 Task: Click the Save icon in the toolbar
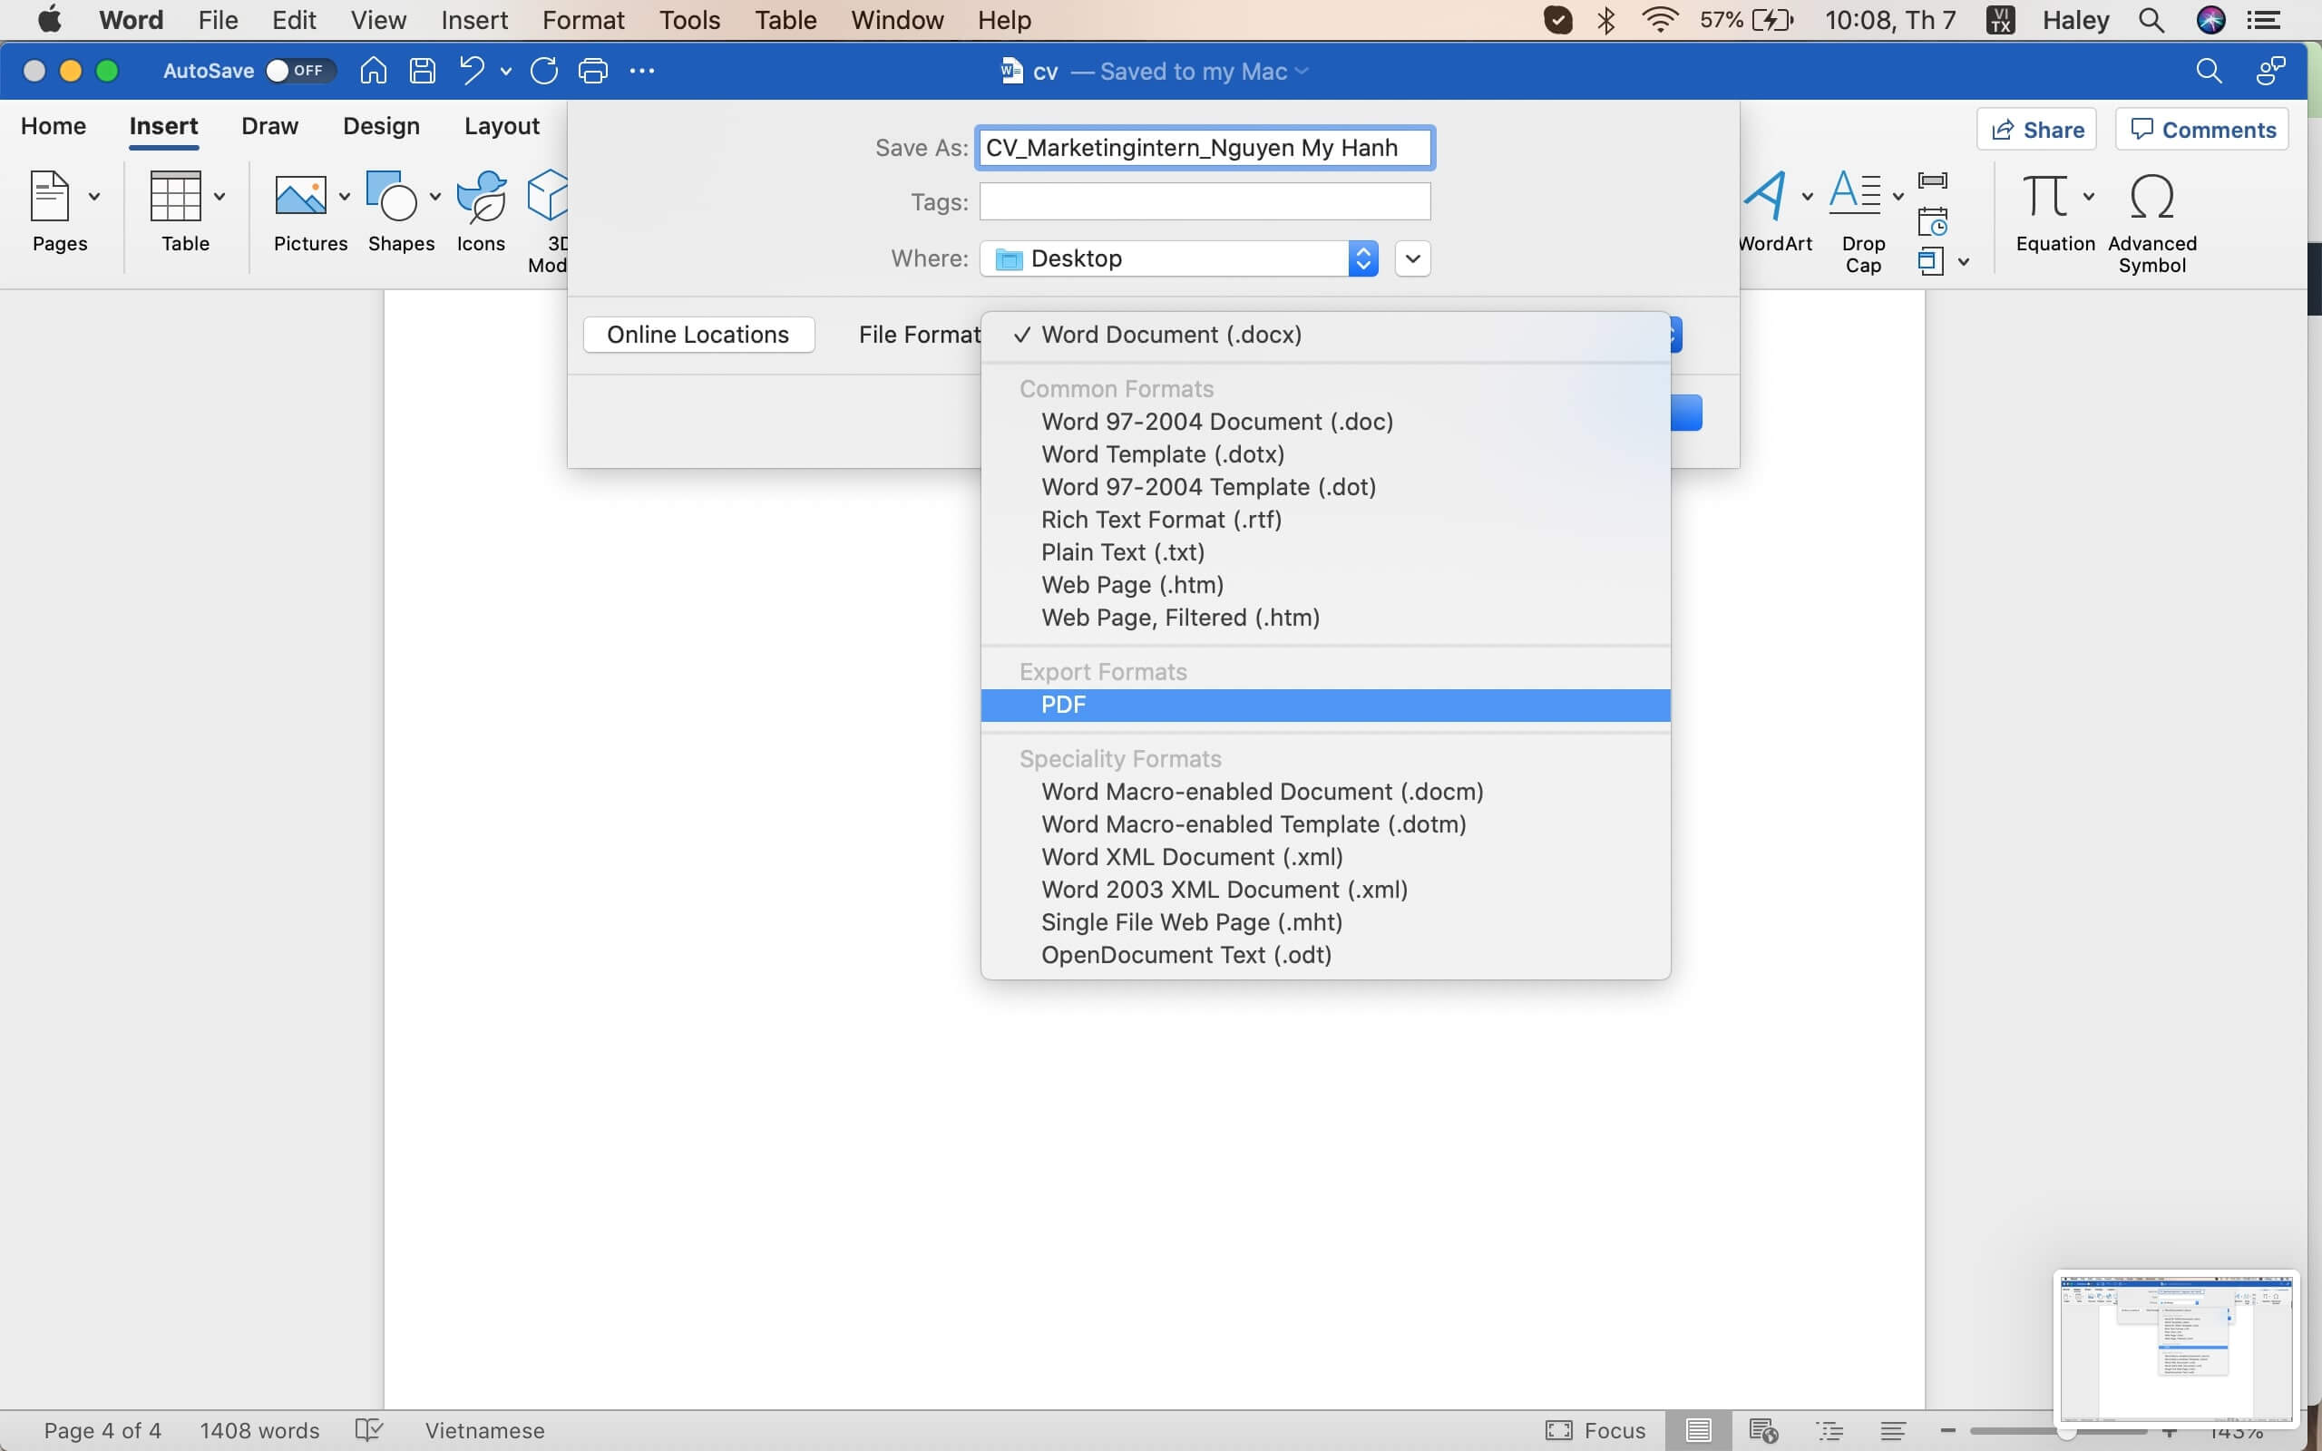click(421, 70)
